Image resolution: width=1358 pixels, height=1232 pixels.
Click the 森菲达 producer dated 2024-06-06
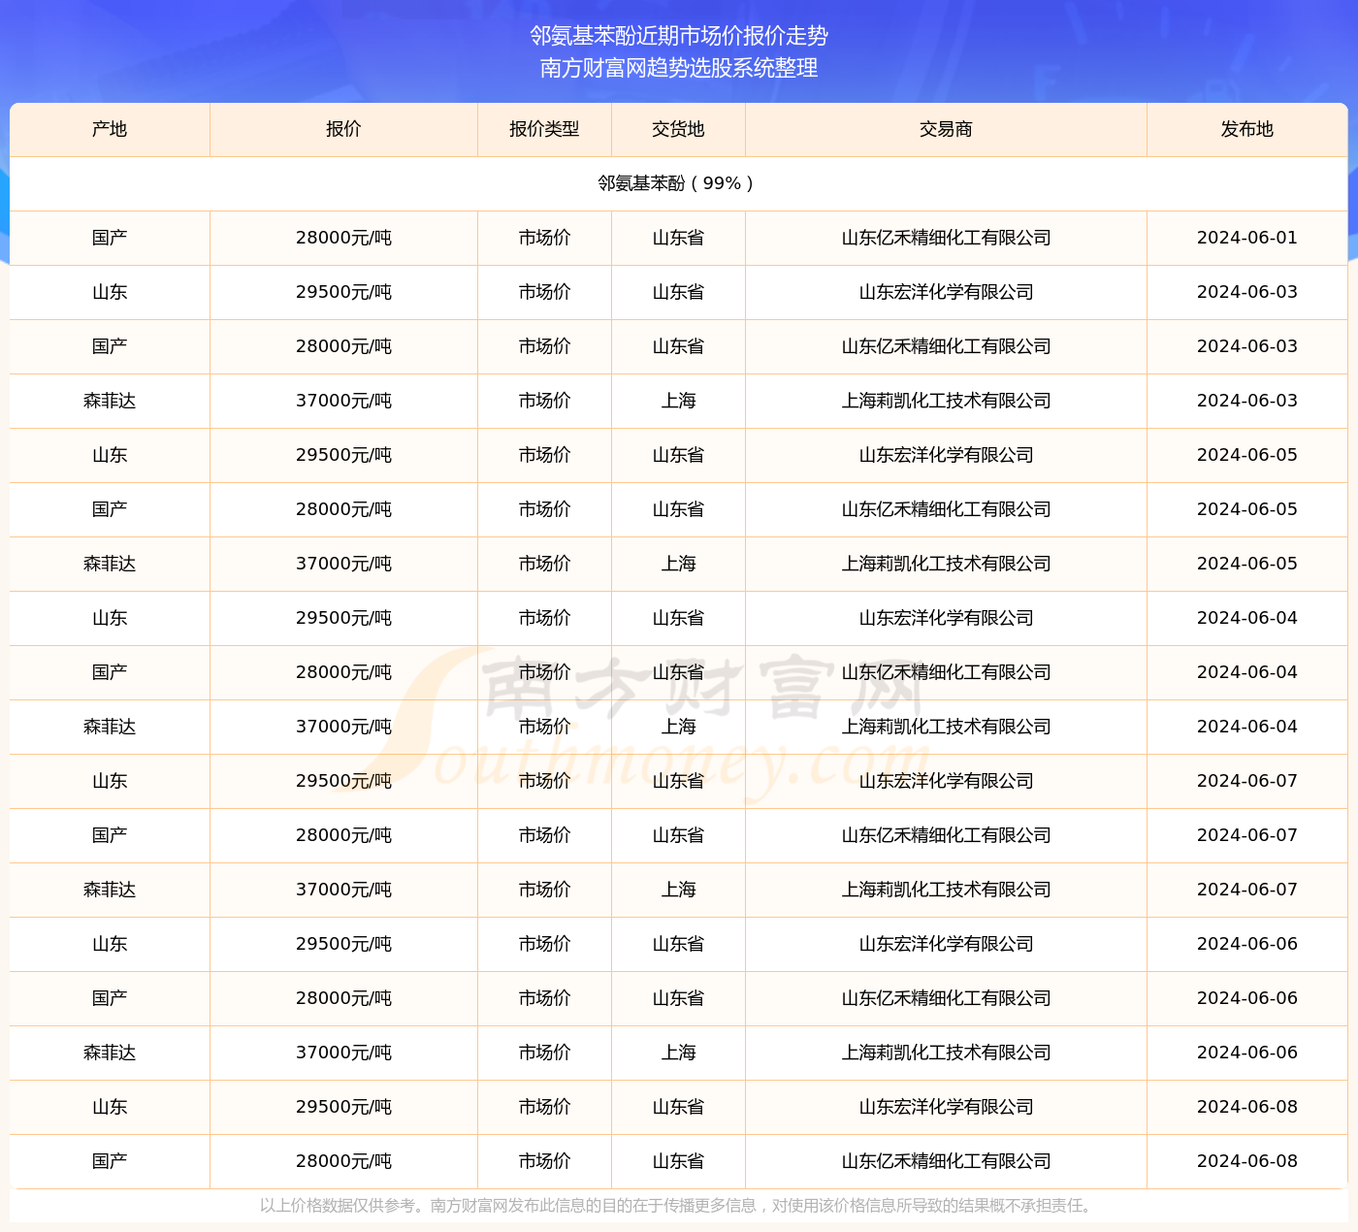(x=109, y=1053)
